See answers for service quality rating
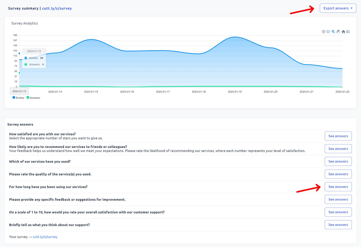Viewport: 361px width, 247px height. pyautogui.click(x=338, y=174)
